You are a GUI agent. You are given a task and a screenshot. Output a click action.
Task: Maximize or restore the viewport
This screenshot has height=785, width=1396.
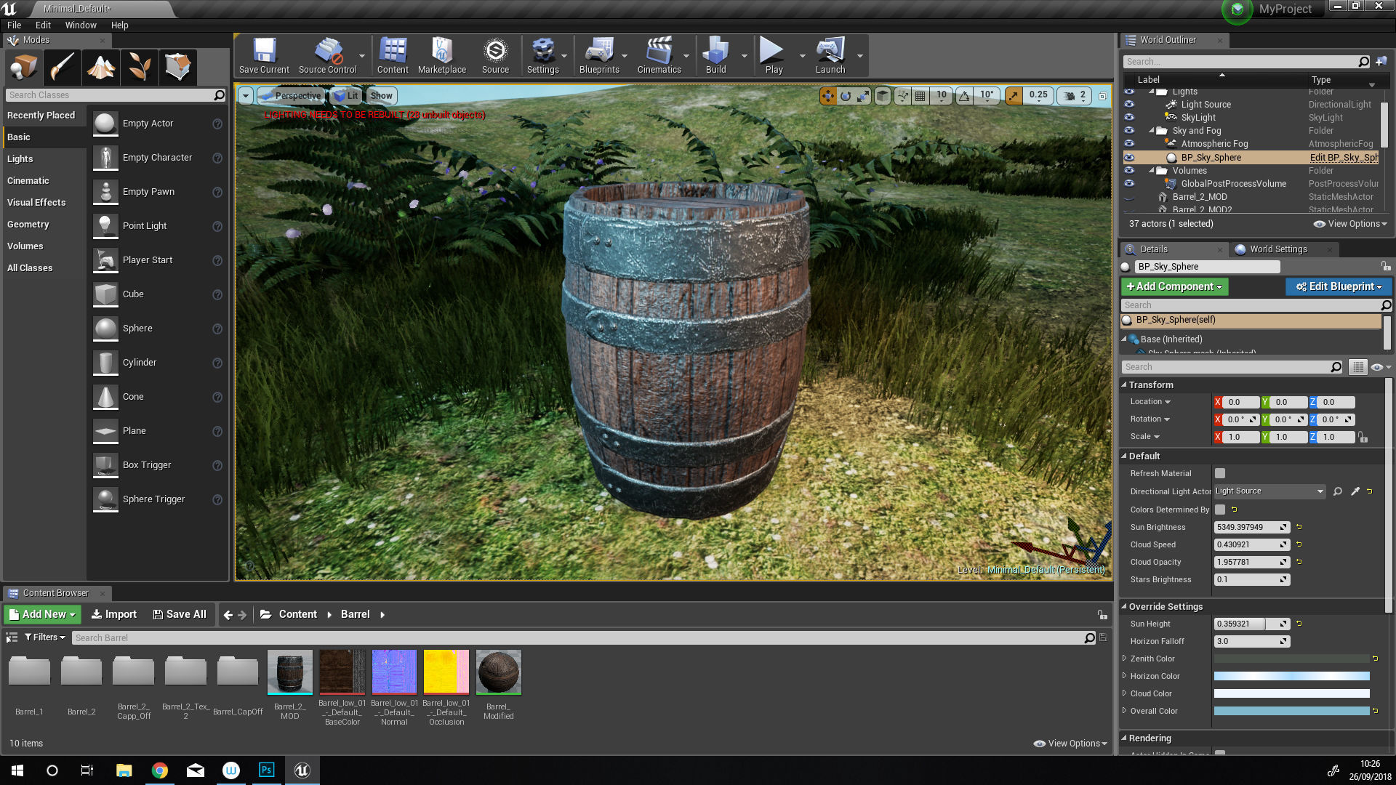click(x=1103, y=96)
